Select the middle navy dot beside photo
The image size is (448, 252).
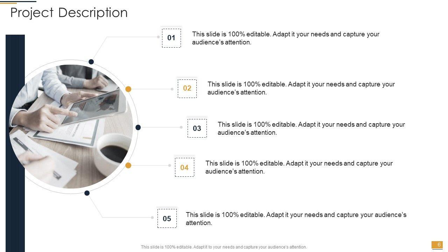(x=138, y=127)
